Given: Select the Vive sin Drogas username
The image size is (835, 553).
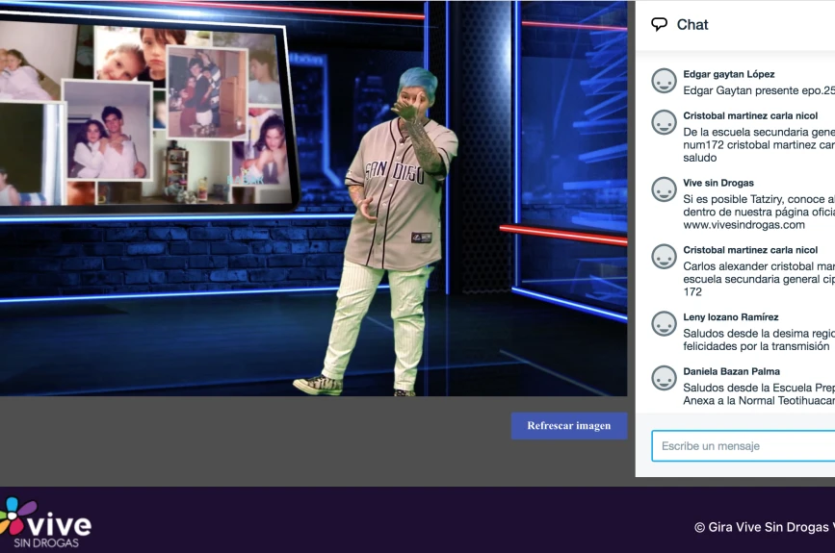Looking at the screenshot, I should (x=718, y=183).
